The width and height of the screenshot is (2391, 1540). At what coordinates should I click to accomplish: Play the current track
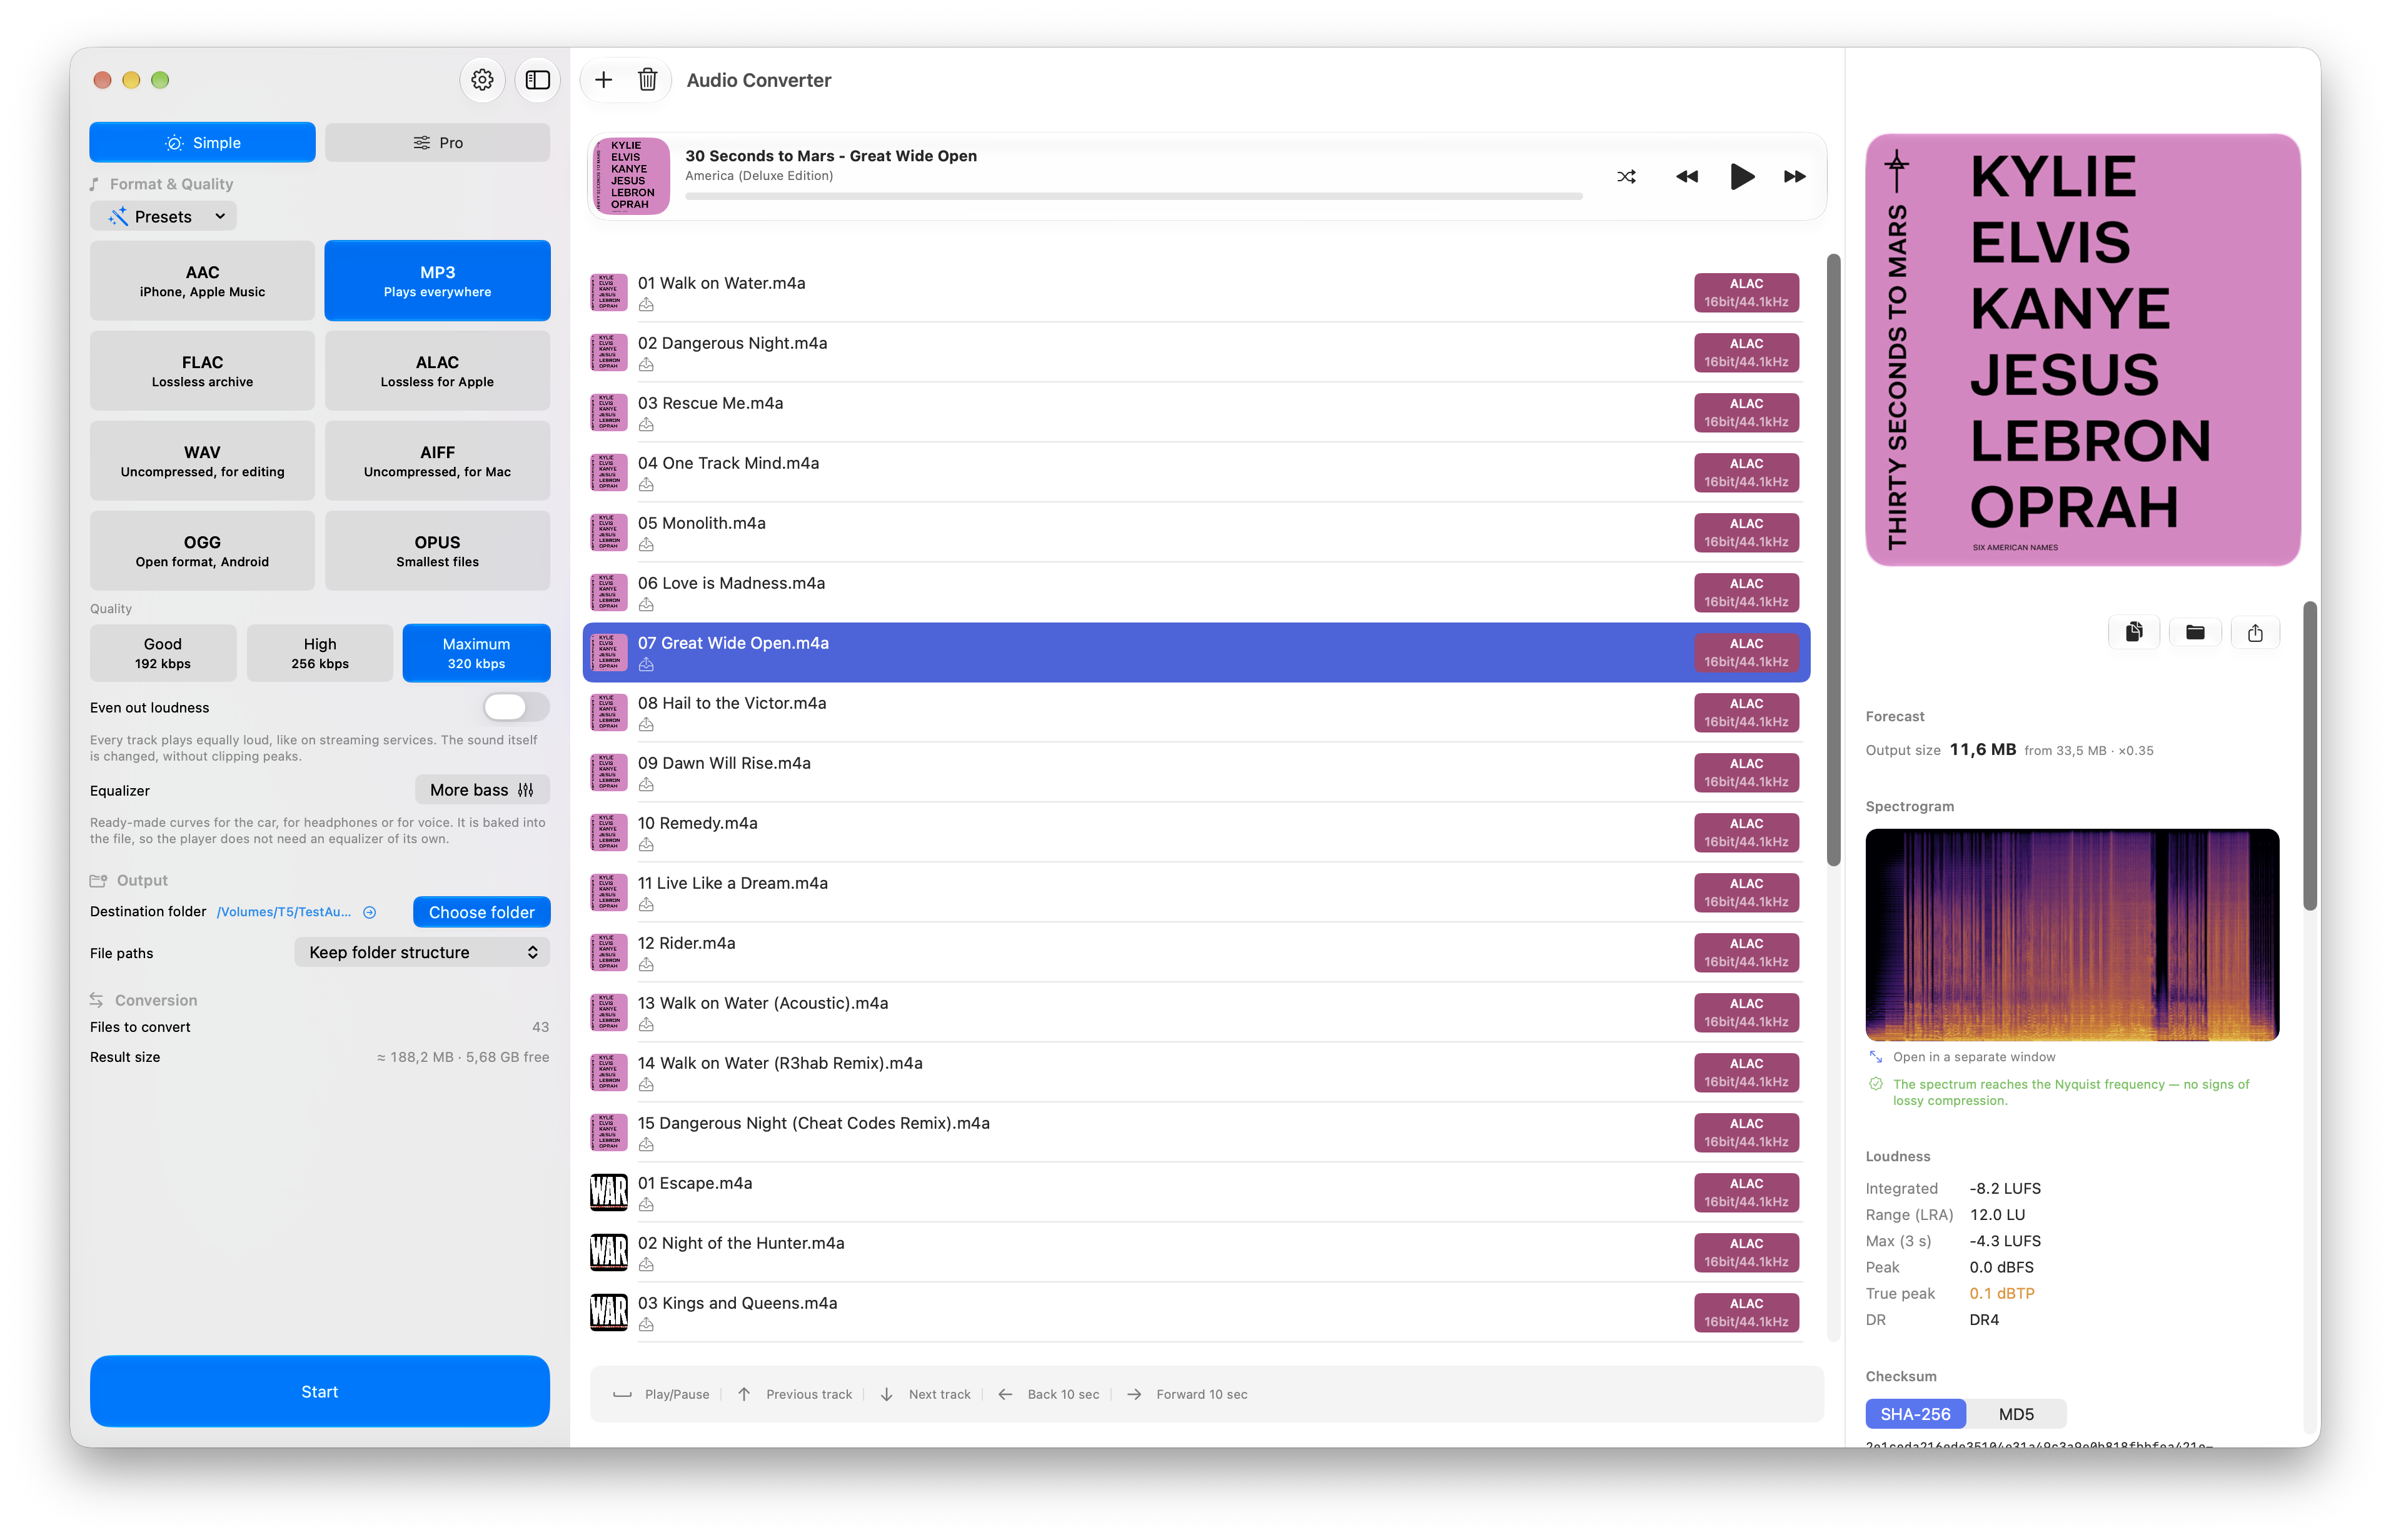click(1742, 177)
